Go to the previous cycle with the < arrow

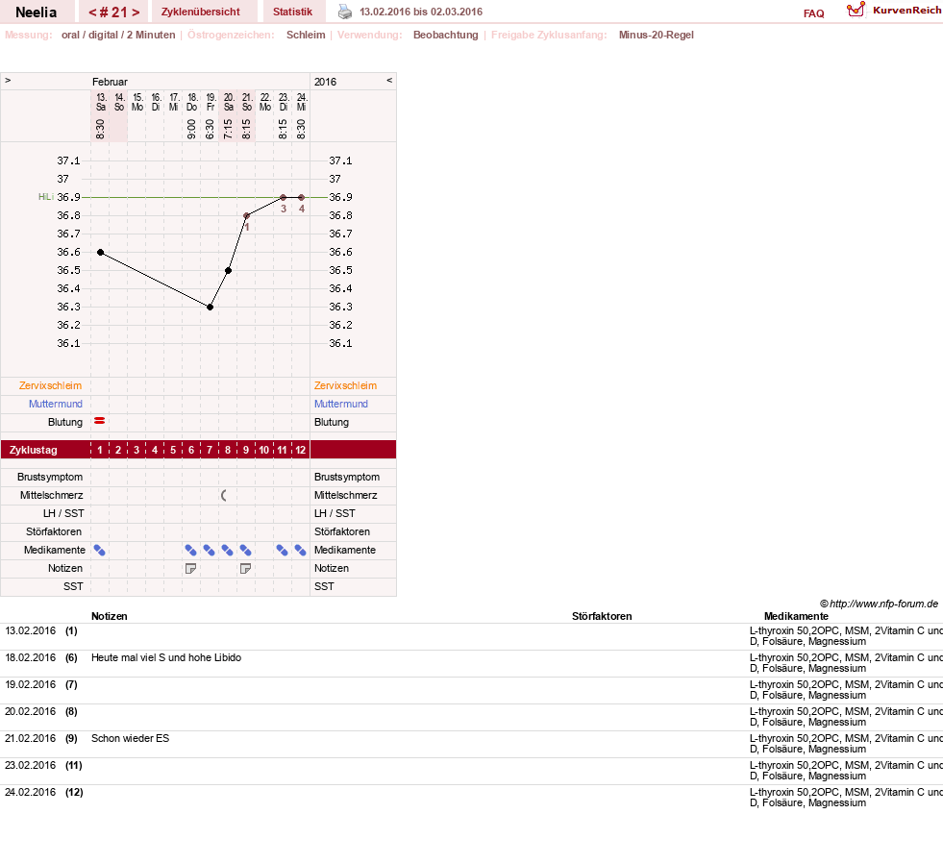tap(92, 12)
